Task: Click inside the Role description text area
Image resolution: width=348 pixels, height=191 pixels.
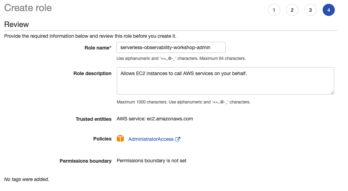Action: point(225,81)
